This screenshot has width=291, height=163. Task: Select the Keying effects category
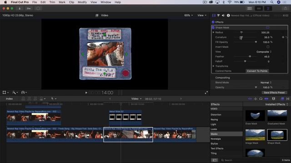coord(214,120)
